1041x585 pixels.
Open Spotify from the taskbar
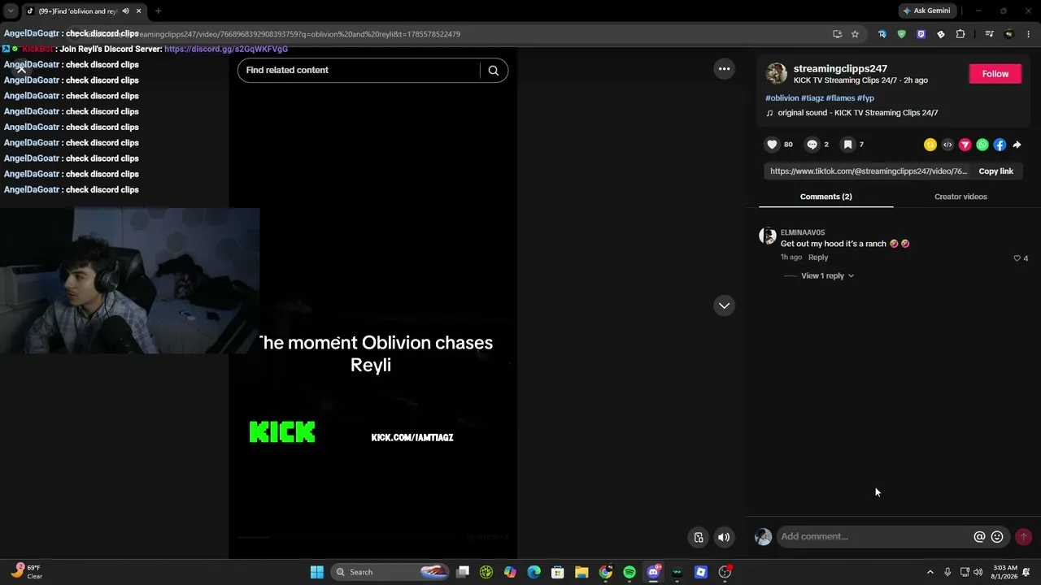point(629,572)
